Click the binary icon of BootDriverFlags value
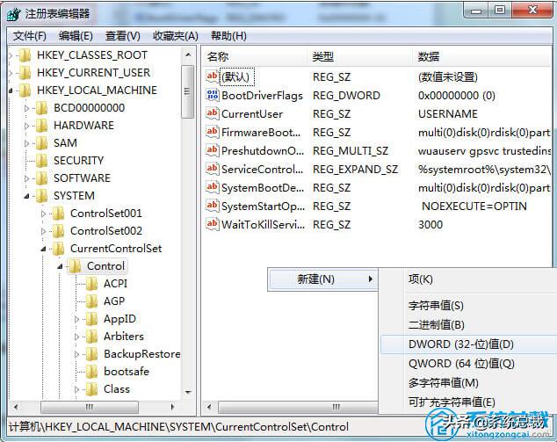 pyautogui.click(x=212, y=95)
